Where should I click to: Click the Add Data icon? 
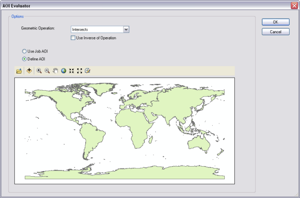click(29, 71)
